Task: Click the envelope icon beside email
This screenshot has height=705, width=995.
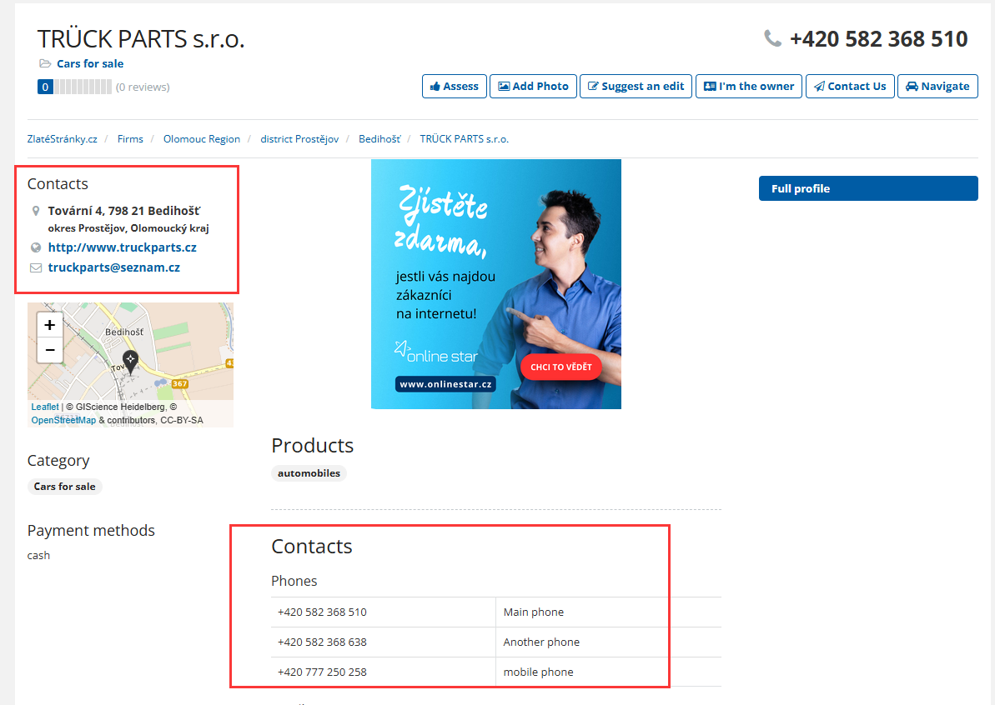Action: pos(36,267)
